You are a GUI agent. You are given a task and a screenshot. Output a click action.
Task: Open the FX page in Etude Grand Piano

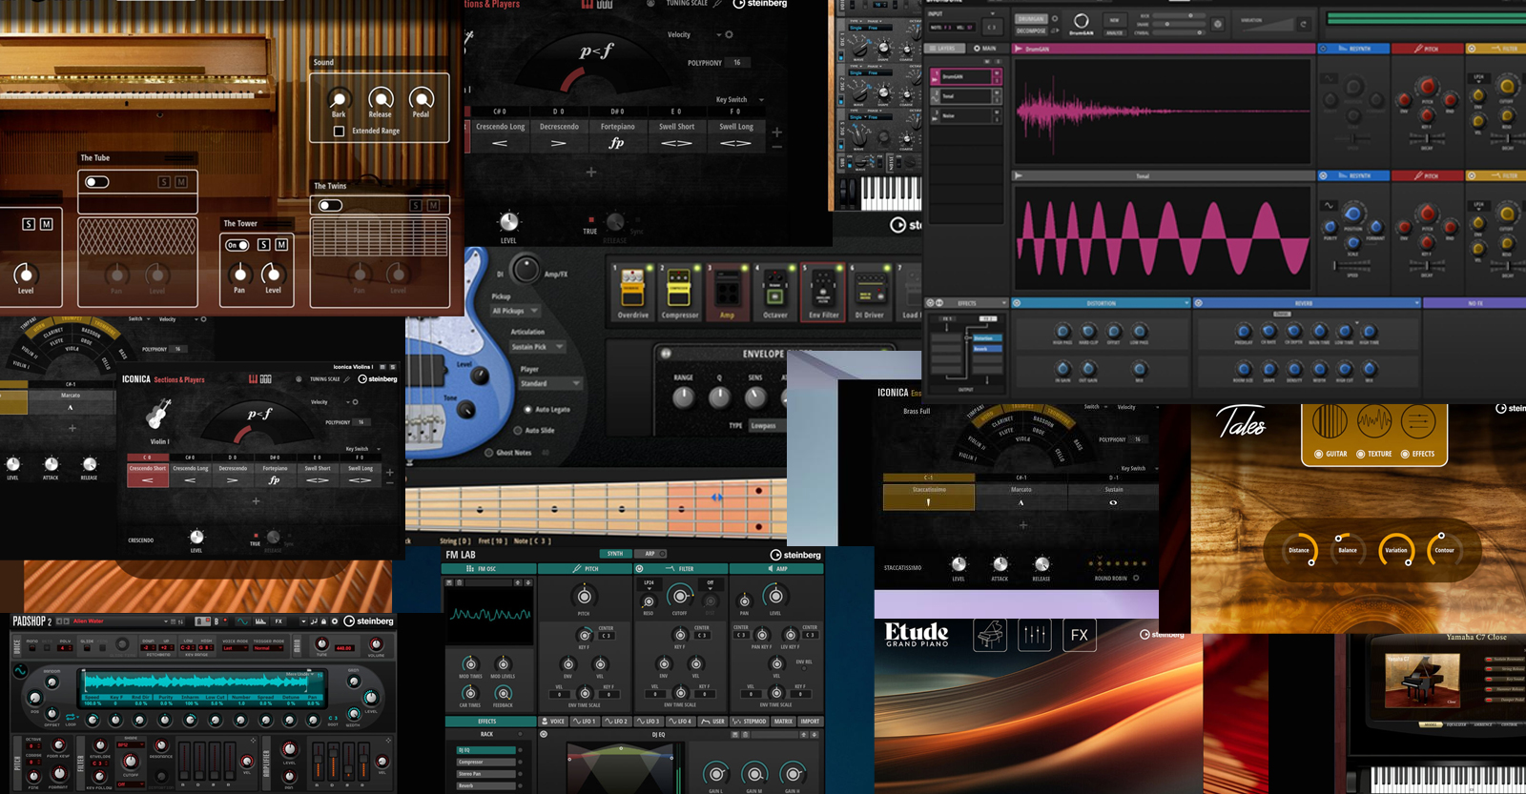pyautogui.click(x=1080, y=635)
